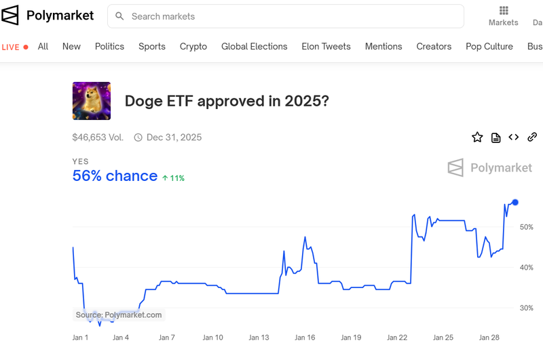The image size is (543, 349).
Task: Favorite market with the star icon
Action: pyautogui.click(x=477, y=138)
